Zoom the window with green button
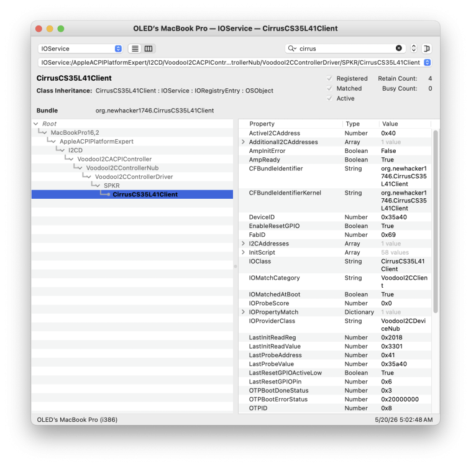This screenshot has width=471, height=466. (x=61, y=29)
